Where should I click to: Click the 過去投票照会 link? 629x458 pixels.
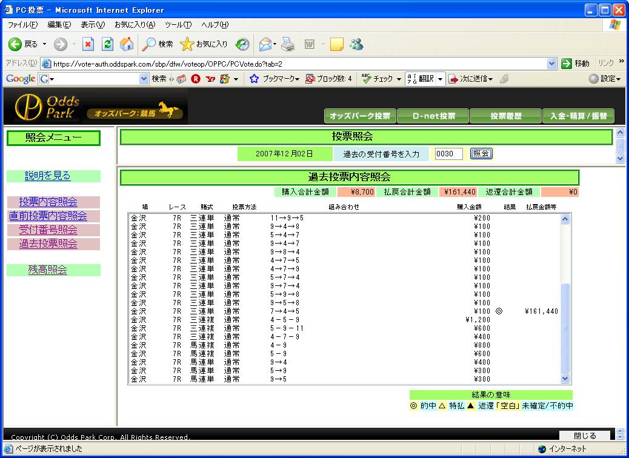pos(48,244)
